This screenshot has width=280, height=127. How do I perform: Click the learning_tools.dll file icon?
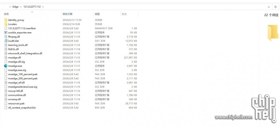(6, 45)
